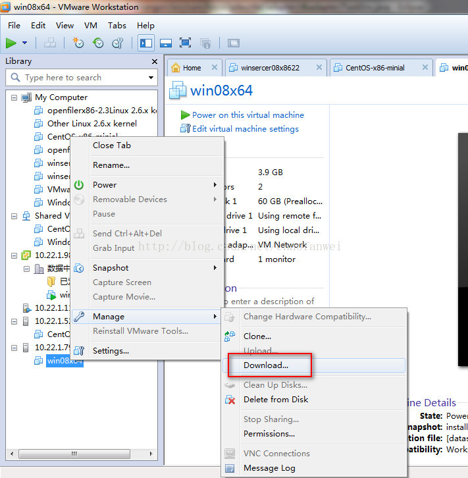Open the VM menu
The image size is (468, 478).
tap(91, 25)
